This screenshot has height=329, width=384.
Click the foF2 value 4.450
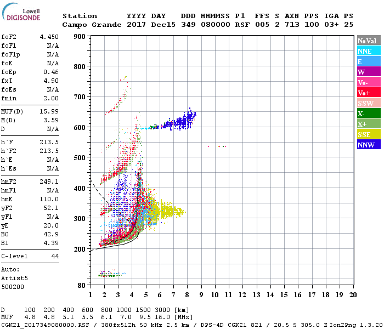click(49, 37)
